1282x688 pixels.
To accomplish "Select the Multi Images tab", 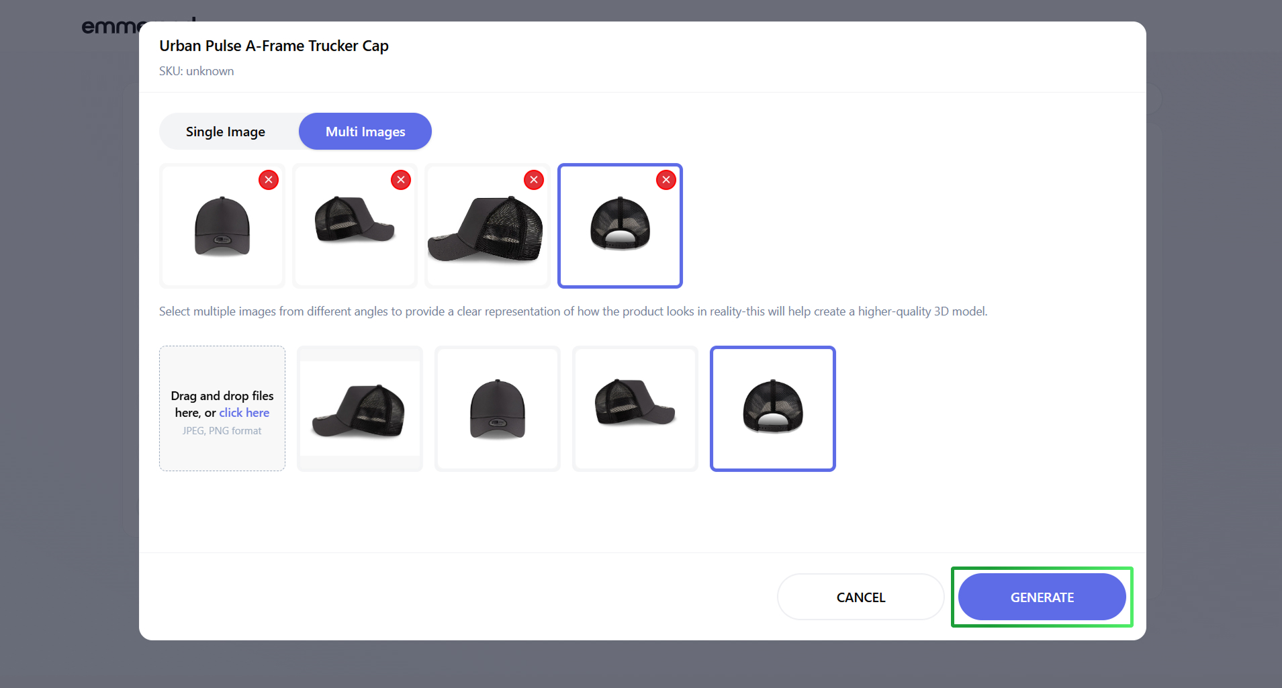I will click(x=365, y=132).
